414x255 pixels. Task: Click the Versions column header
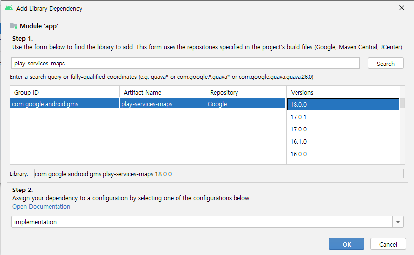click(x=343, y=92)
